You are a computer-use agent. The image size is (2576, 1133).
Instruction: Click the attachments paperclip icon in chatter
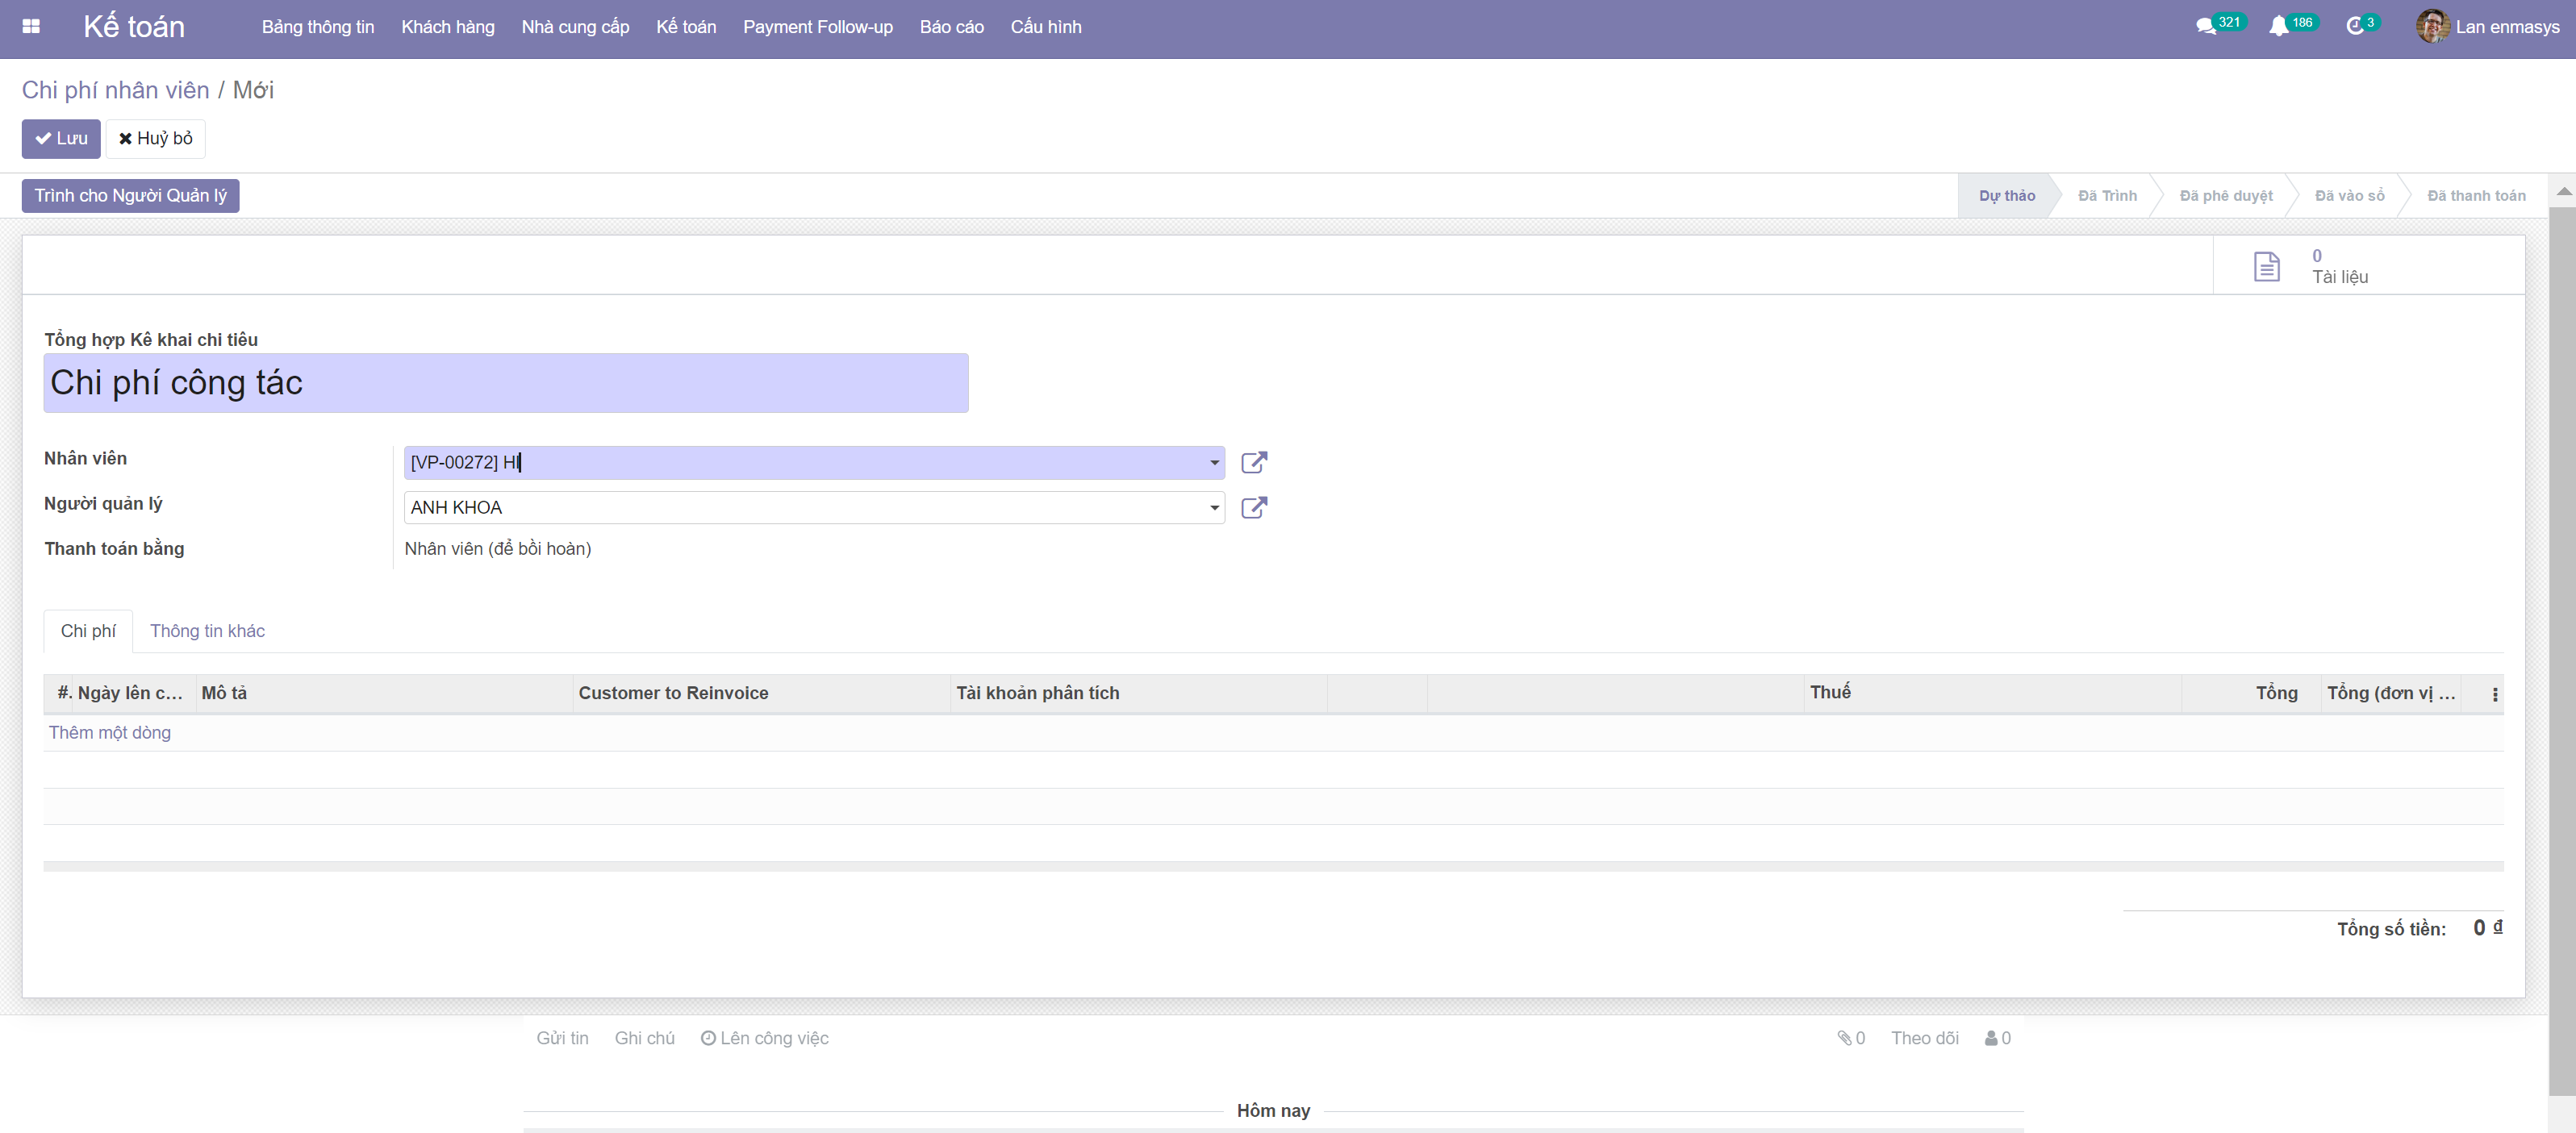1844,1038
